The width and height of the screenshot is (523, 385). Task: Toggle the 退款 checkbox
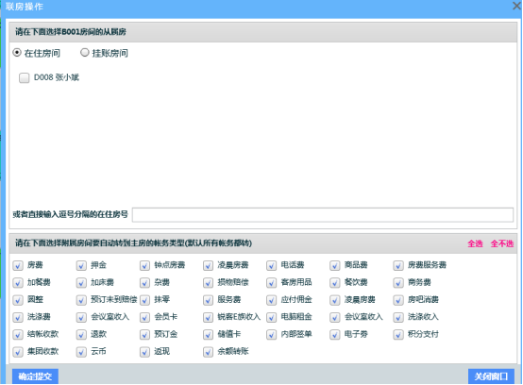point(81,334)
